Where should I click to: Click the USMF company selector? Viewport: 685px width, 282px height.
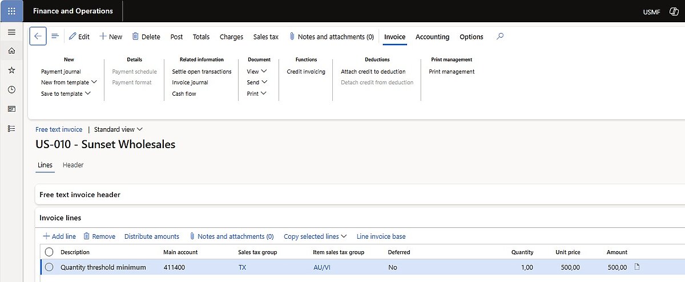tap(651, 11)
